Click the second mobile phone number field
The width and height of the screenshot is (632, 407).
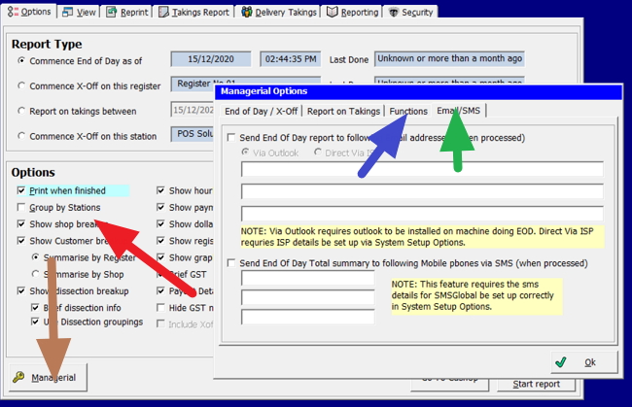[308, 297]
